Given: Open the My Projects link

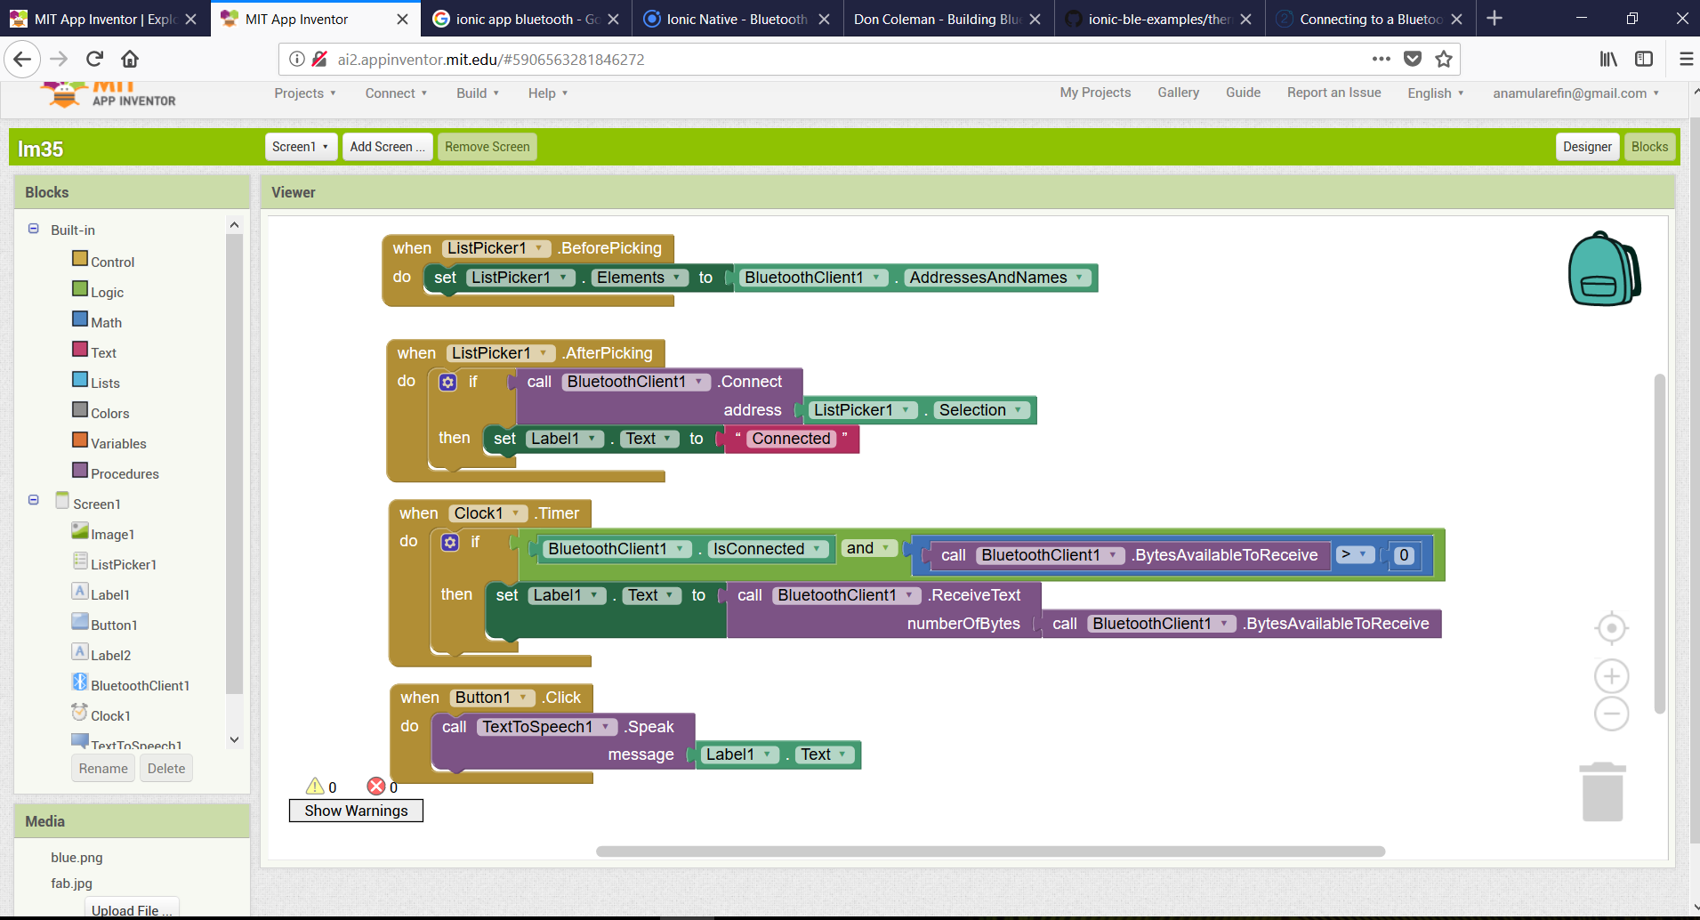Looking at the screenshot, I should (1095, 93).
